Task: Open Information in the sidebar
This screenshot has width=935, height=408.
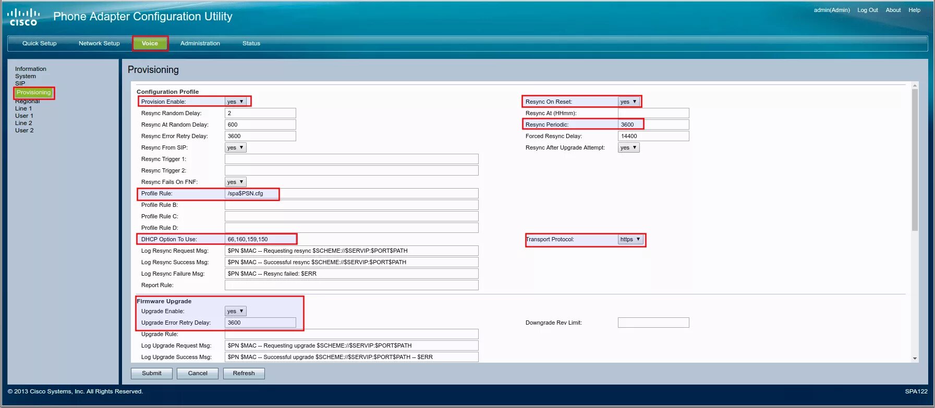Action: click(31, 69)
